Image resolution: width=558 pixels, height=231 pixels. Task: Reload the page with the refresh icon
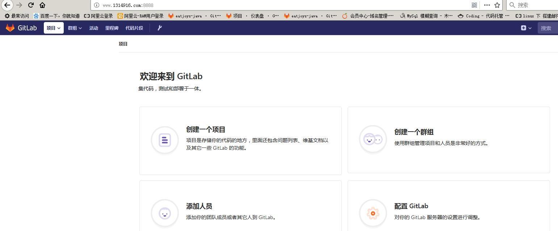(31, 5)
